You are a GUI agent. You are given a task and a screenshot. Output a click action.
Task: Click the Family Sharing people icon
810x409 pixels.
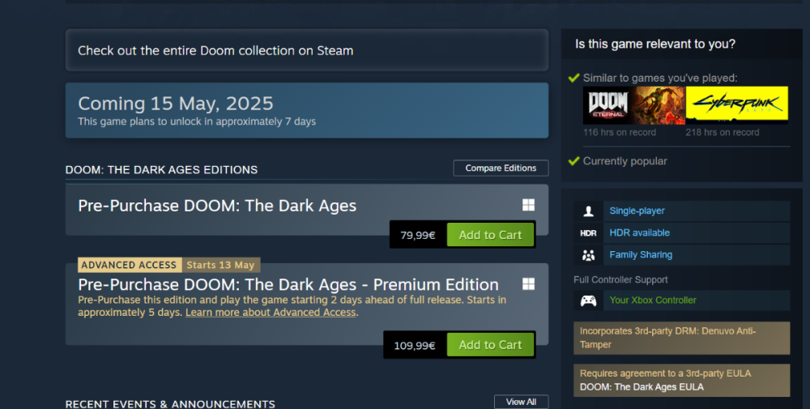pos(589,255)
